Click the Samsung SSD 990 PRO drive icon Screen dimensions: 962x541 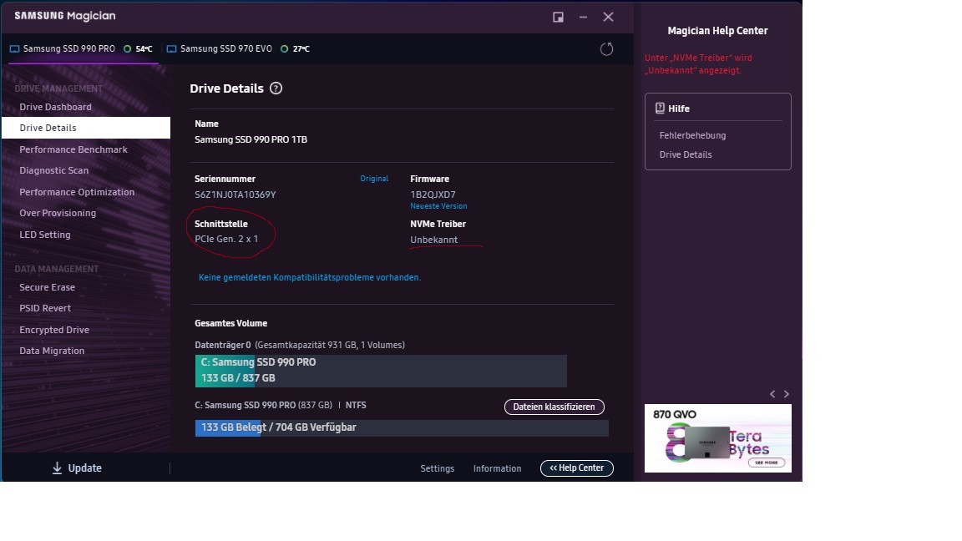point(14,49)
